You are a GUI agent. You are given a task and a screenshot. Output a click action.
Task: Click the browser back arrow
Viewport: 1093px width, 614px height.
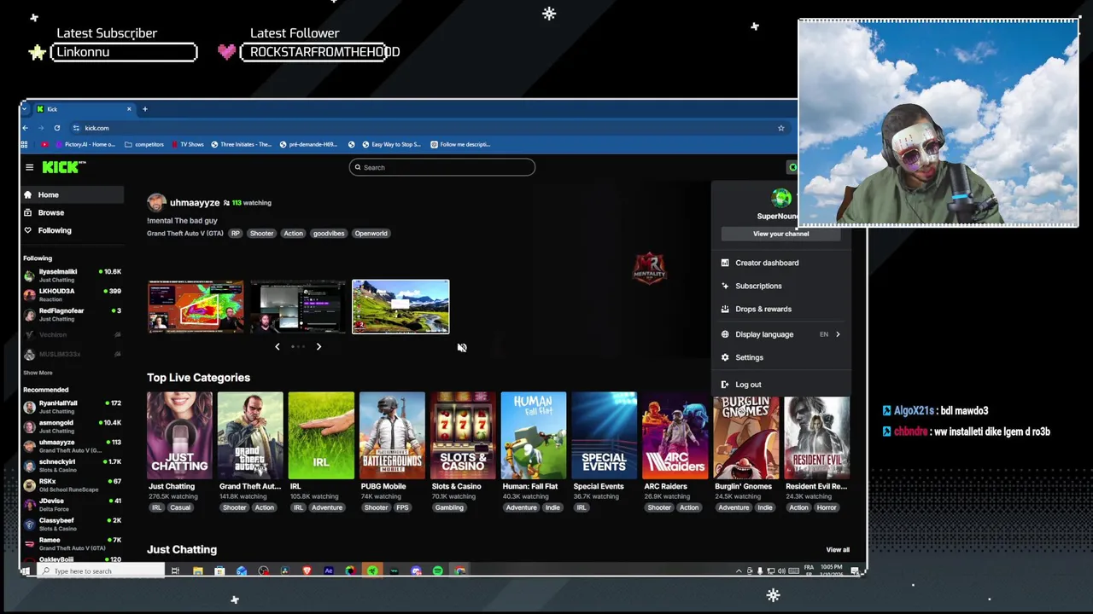click(x=26, y=128)
